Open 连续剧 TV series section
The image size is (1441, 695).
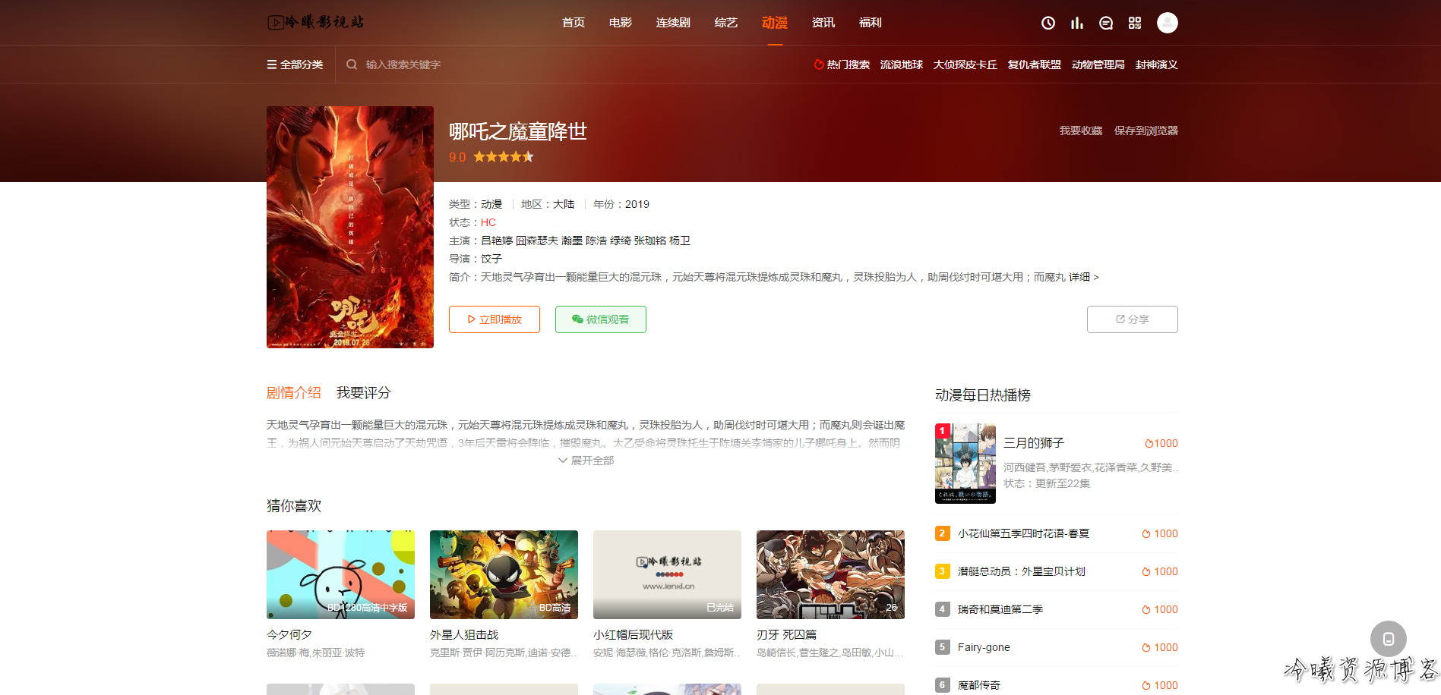673,23
